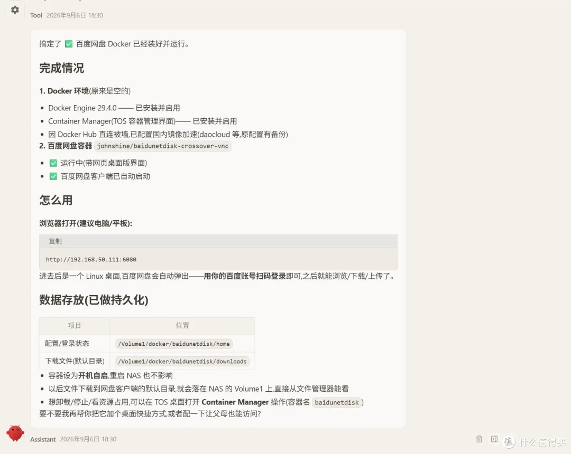The height and width of the screenshot is (454, 571).
Task: Click the 完成情况 heading
Action: [x=61, y=68]
